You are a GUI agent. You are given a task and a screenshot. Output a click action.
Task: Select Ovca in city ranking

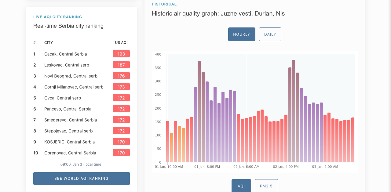(62, 98)
